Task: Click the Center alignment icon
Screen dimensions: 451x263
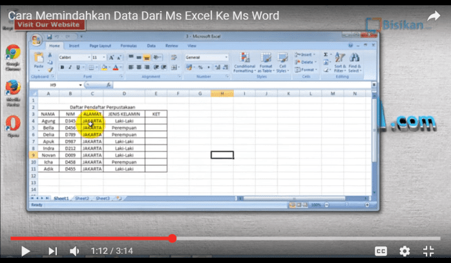Action: tap(139, 68)
